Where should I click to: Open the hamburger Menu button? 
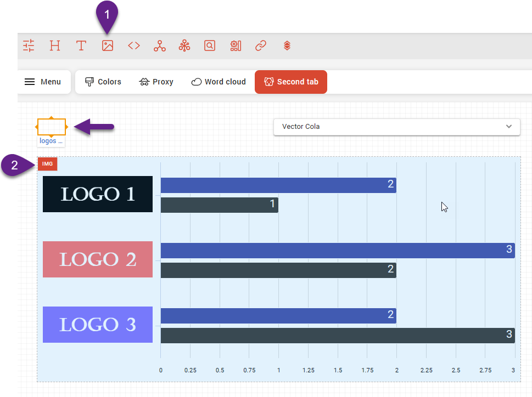click(x=43, y=82)
